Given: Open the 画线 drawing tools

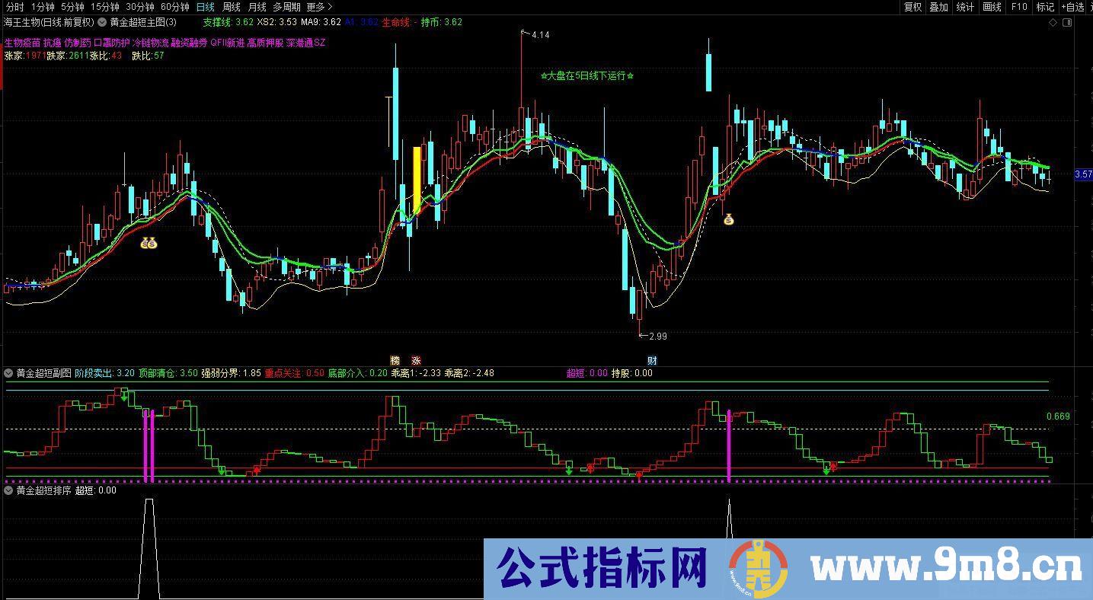Looking at the screenshot, I should click(992, 7).
